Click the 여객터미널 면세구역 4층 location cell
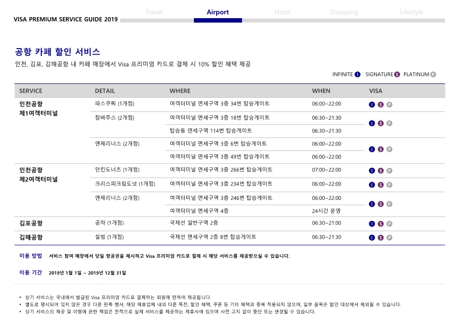 tap(199, 211)
